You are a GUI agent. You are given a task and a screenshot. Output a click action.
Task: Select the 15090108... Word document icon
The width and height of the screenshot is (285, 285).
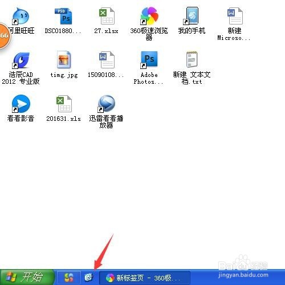tap(107, 60)
